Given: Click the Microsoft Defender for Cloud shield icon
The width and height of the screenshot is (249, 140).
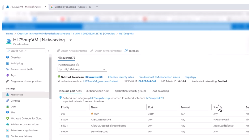Looking at the screenshot, I should [7, 118].
